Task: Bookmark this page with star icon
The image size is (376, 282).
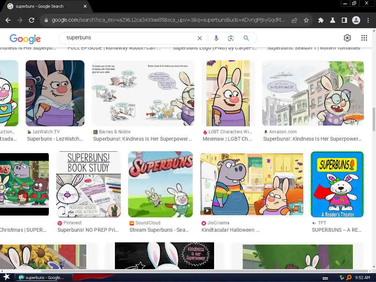Action: (306, 21)
